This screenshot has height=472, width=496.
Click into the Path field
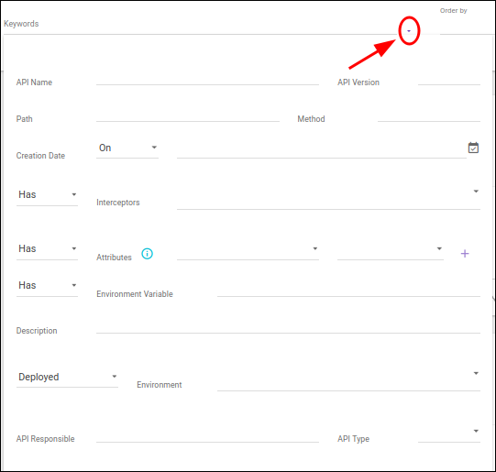(188, 115)
